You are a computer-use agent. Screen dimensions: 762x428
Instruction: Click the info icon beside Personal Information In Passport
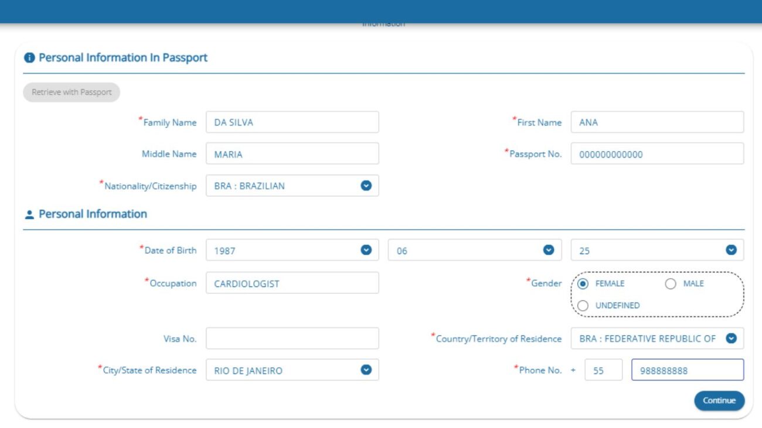click(x=29, y=58)
